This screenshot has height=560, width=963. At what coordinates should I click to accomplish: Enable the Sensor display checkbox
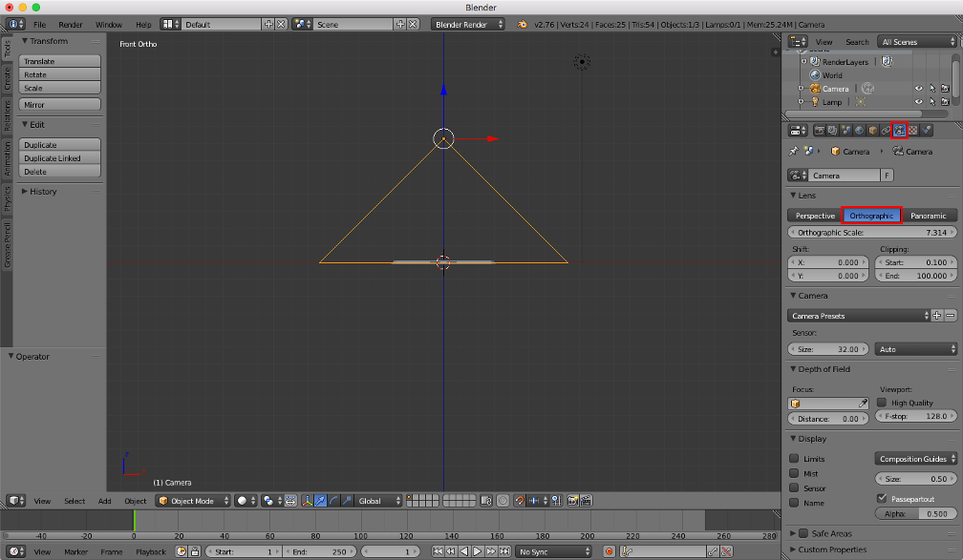[x=794, y=487]
